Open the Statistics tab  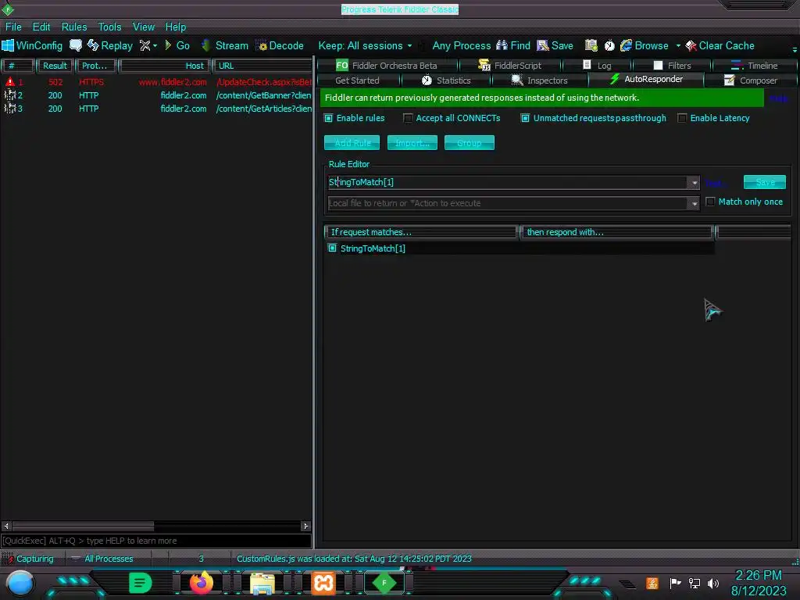tap(446, 80)
